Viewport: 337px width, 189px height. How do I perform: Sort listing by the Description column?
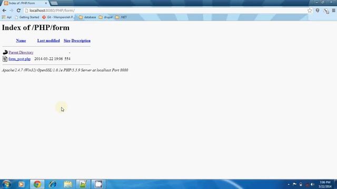pos(81,40)
